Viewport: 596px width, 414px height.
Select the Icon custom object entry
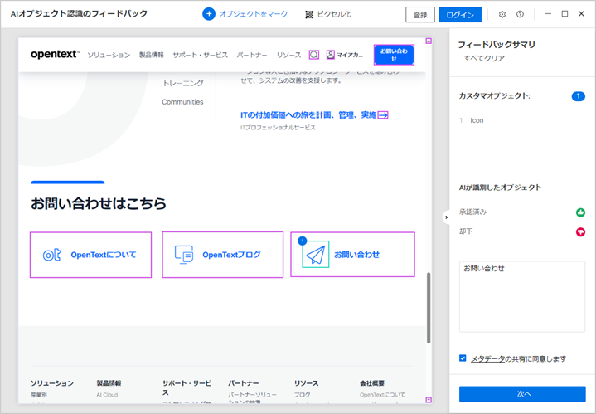(x=477, y=120)
